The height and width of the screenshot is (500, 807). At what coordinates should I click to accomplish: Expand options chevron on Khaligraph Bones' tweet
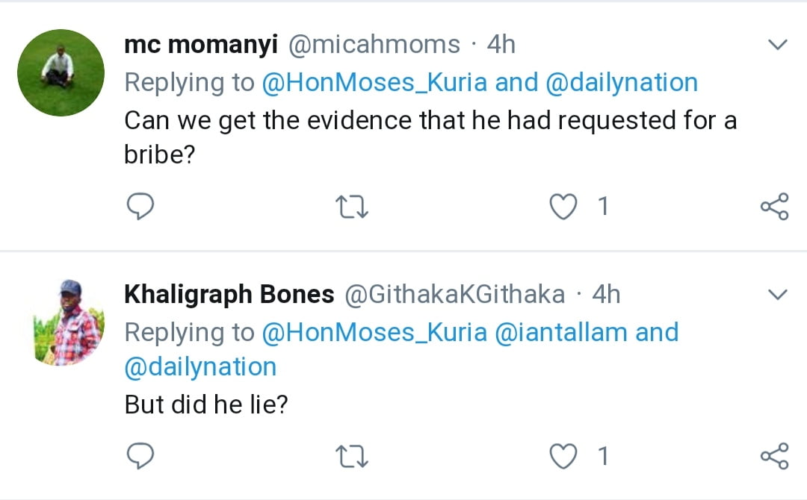778,296
